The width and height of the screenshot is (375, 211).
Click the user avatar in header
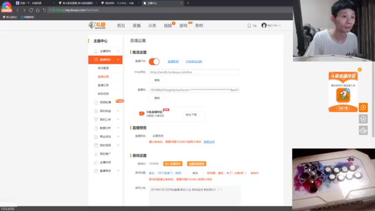[x=264, y=25]
